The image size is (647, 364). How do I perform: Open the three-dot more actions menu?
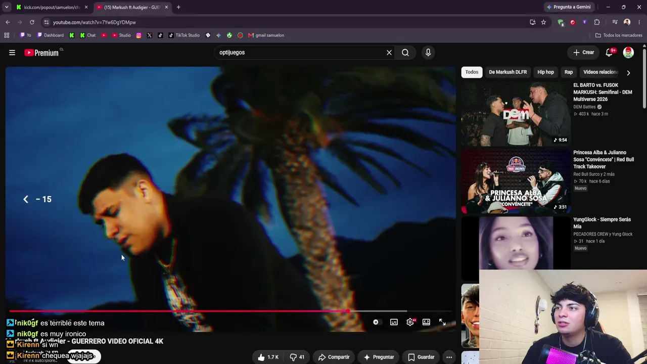coord(449,357)
